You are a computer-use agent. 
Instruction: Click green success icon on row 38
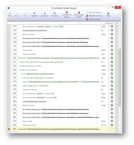(x=112, y=125)
